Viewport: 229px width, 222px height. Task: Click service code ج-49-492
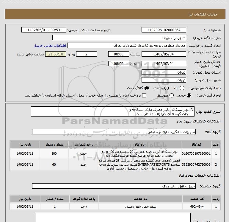pos(197,207)
